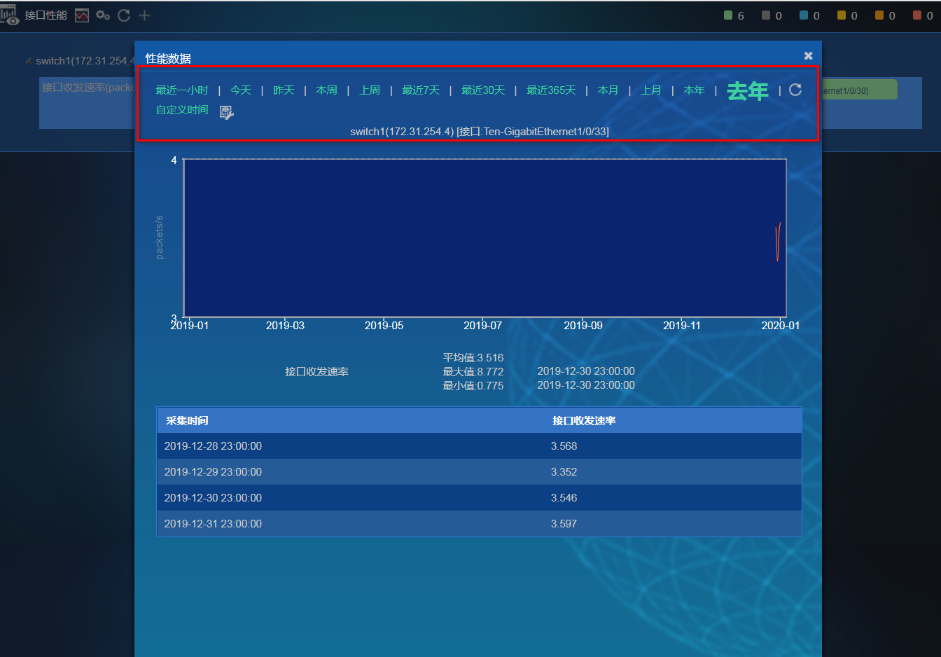Select the 最近一小时 time range
941x657 pixels.
click(182, 90)
